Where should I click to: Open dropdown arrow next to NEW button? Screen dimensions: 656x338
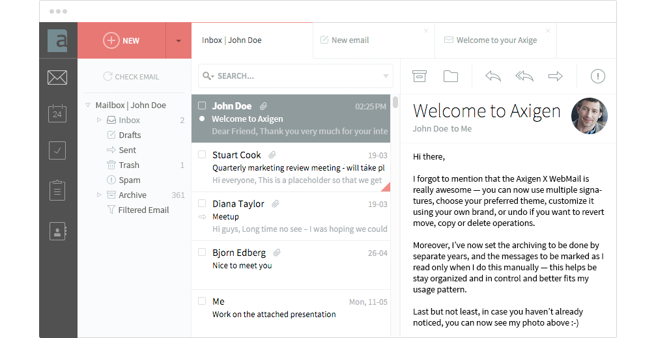[x=178, y=40]
